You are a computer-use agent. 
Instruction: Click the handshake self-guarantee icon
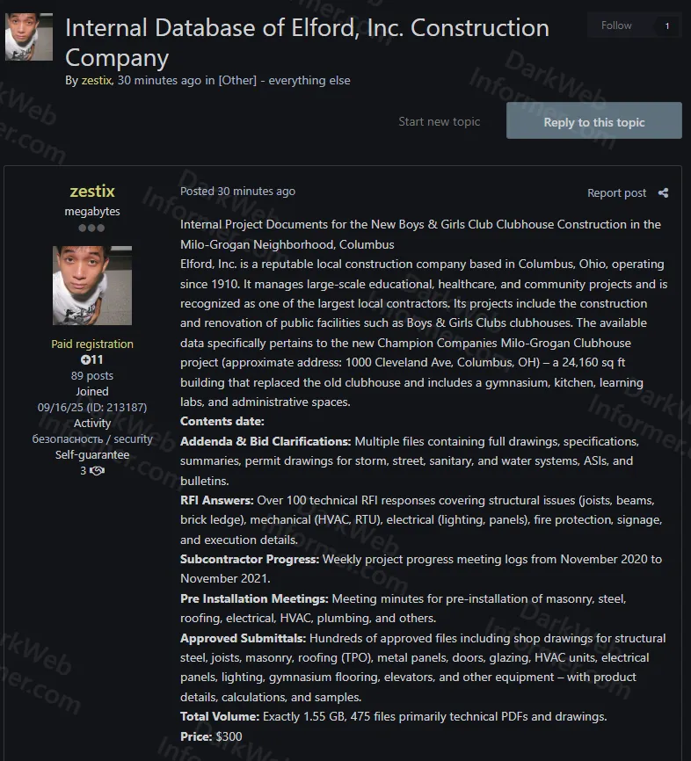click(97, 471)
